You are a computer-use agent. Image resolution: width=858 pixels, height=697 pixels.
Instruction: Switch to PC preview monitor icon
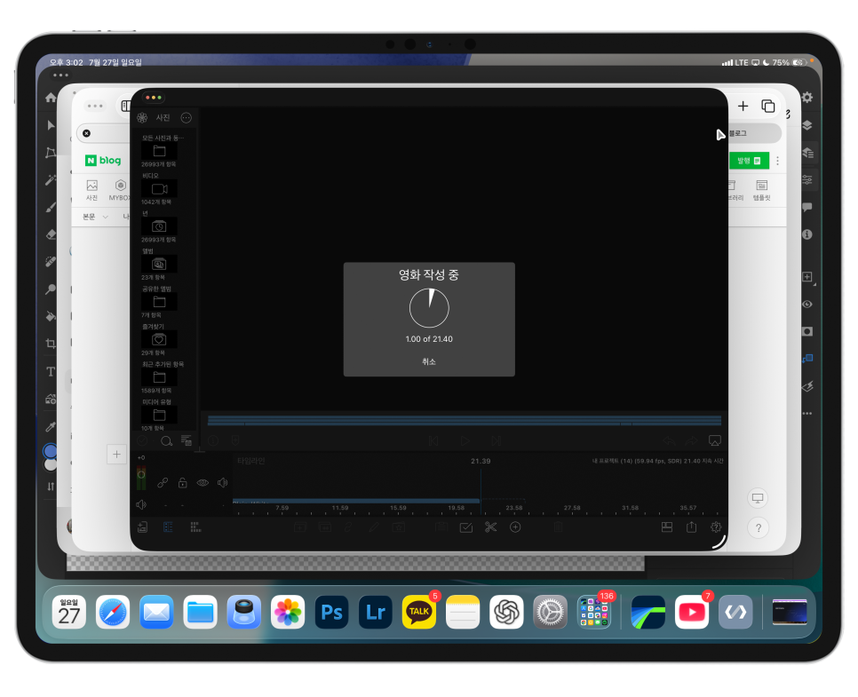pyautogui.click(x=758, y=498)
